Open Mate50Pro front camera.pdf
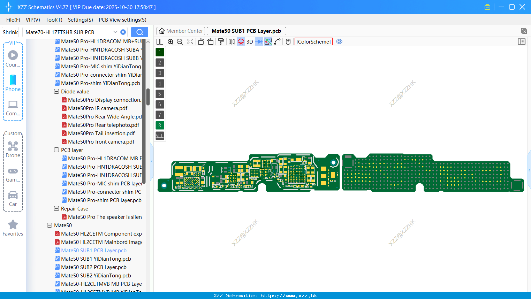 [x=101, y=142]
